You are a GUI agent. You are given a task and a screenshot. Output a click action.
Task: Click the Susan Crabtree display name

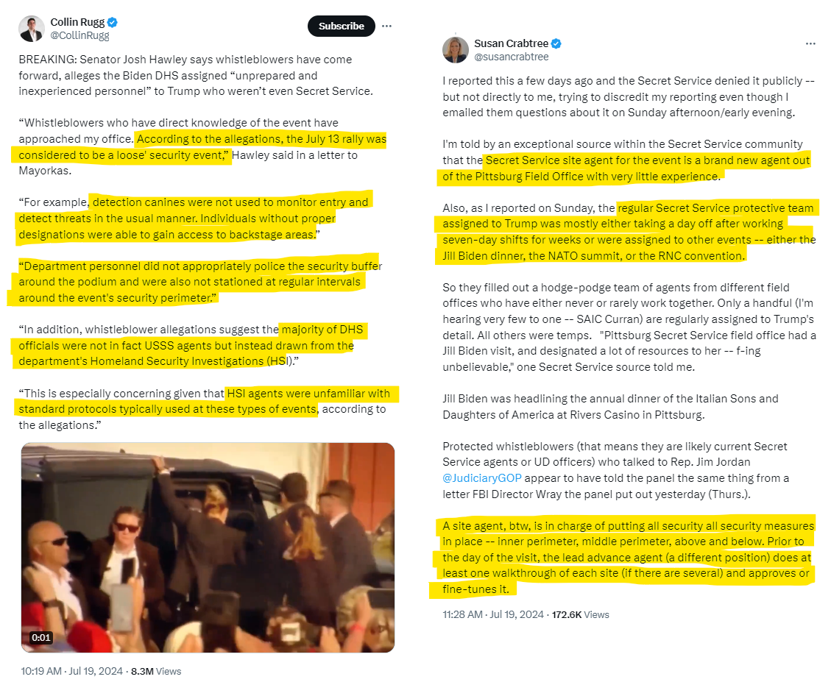511,43
